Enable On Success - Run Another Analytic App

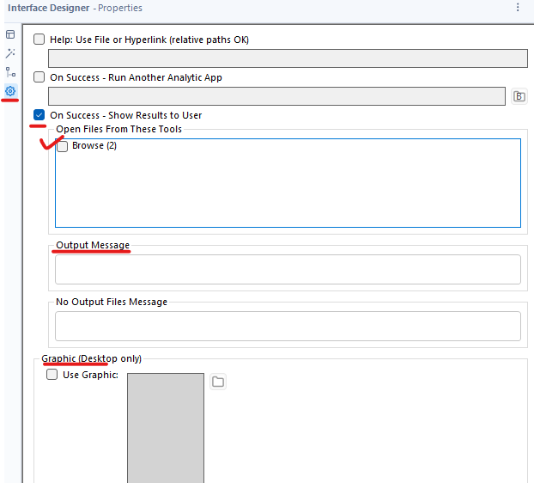click(39, 77)
